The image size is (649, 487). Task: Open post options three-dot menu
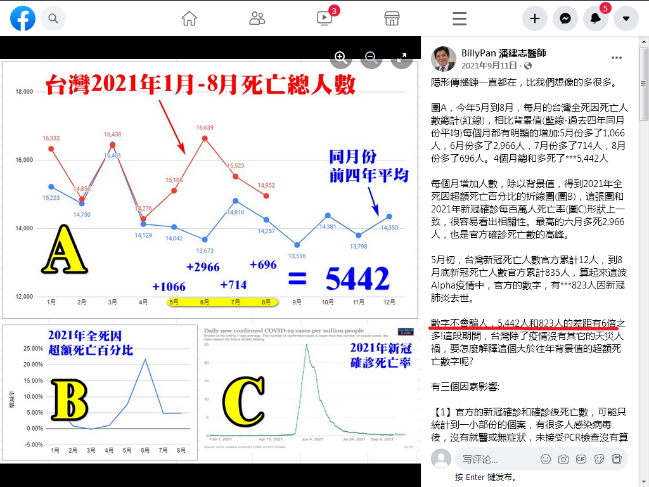616,58
